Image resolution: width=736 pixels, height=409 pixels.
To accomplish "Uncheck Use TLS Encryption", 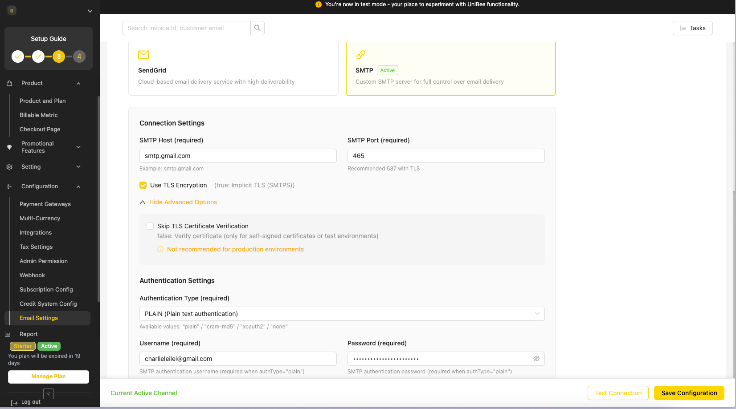I will pyautogui.click(x=143, y=185).
